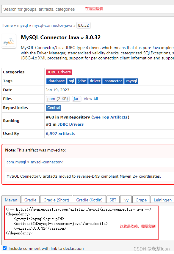Open mysql-connector-j moved artifact link

point(47,162)
